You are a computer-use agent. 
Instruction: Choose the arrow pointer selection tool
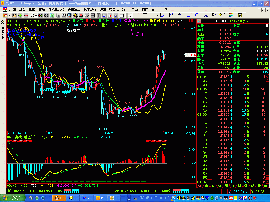[131, 15]
